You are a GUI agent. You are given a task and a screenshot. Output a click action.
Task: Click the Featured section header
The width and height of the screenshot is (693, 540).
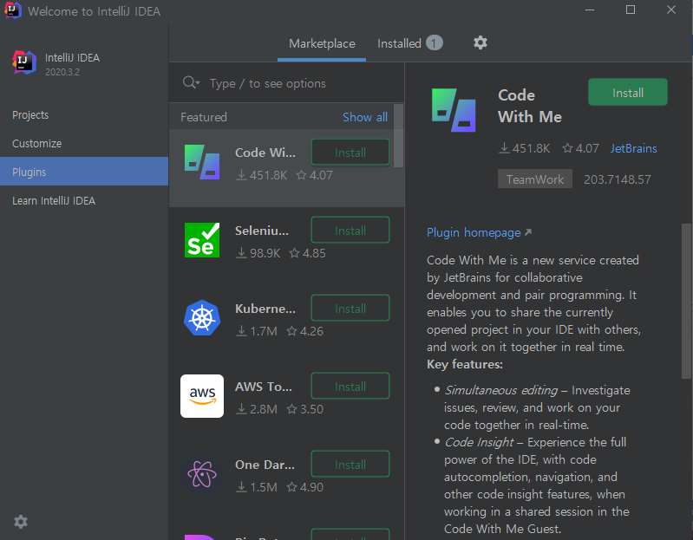[x=203, y=117]
